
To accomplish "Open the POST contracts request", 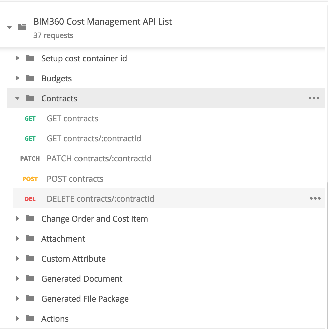I will pyautogui.click(x=169, y=179).
